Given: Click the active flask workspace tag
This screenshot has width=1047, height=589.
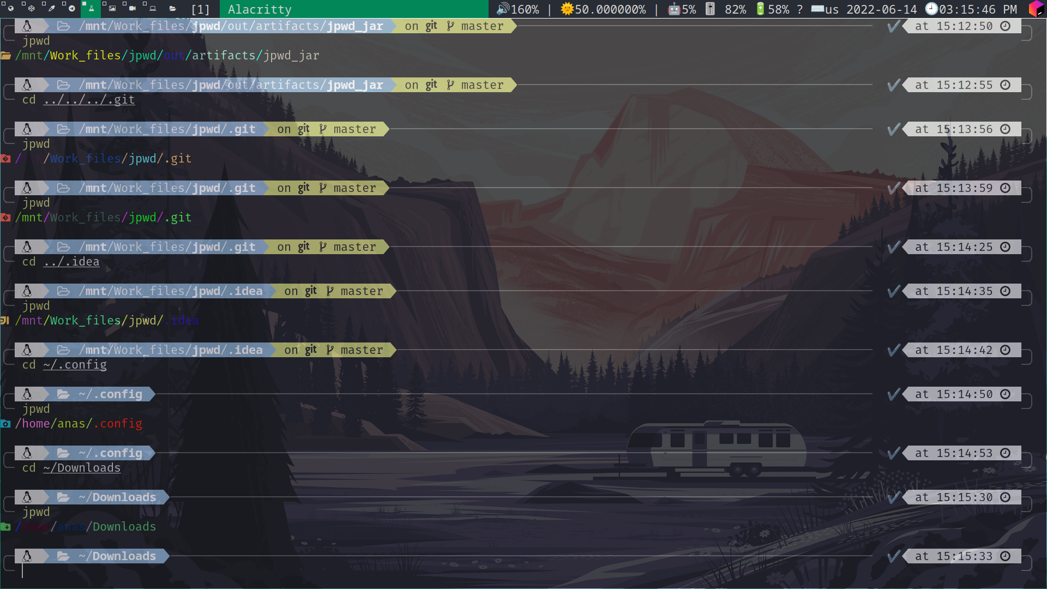Looking at the screenshot, I should pyautogui.click(x=91, y=9).
